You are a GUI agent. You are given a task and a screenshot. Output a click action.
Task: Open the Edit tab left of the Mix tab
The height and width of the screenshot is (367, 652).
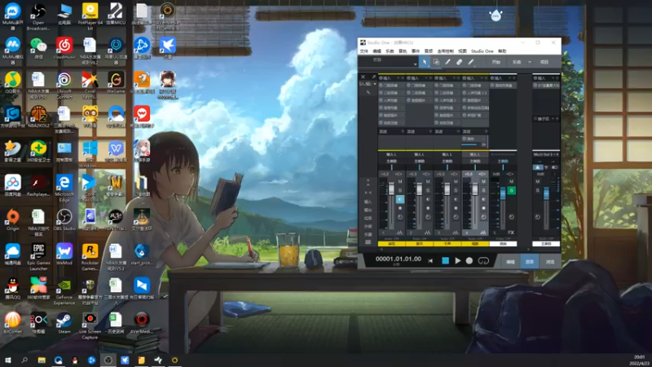tap(510, 262)
